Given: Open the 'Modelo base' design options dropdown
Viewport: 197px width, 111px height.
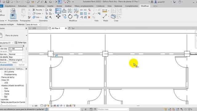Looking at the screenshot, I should (113, 109).
